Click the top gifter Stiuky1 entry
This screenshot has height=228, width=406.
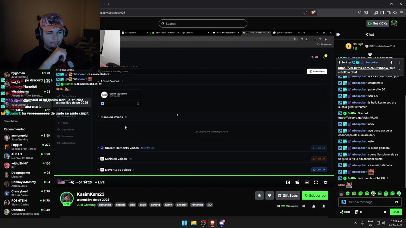pos(354,46)
